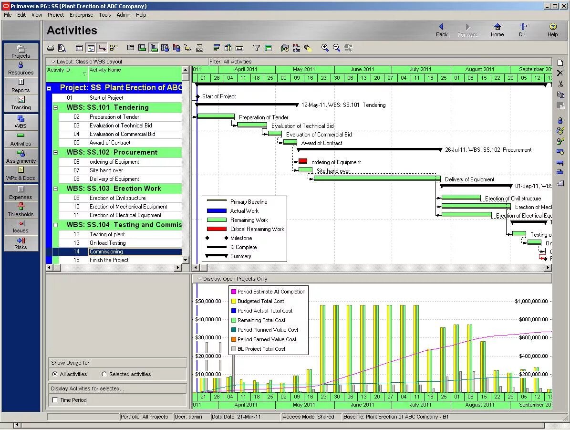Collapse WBS SS.101 Tendering group
Viewport: 570px width, 430px height.
click(56, 108)
